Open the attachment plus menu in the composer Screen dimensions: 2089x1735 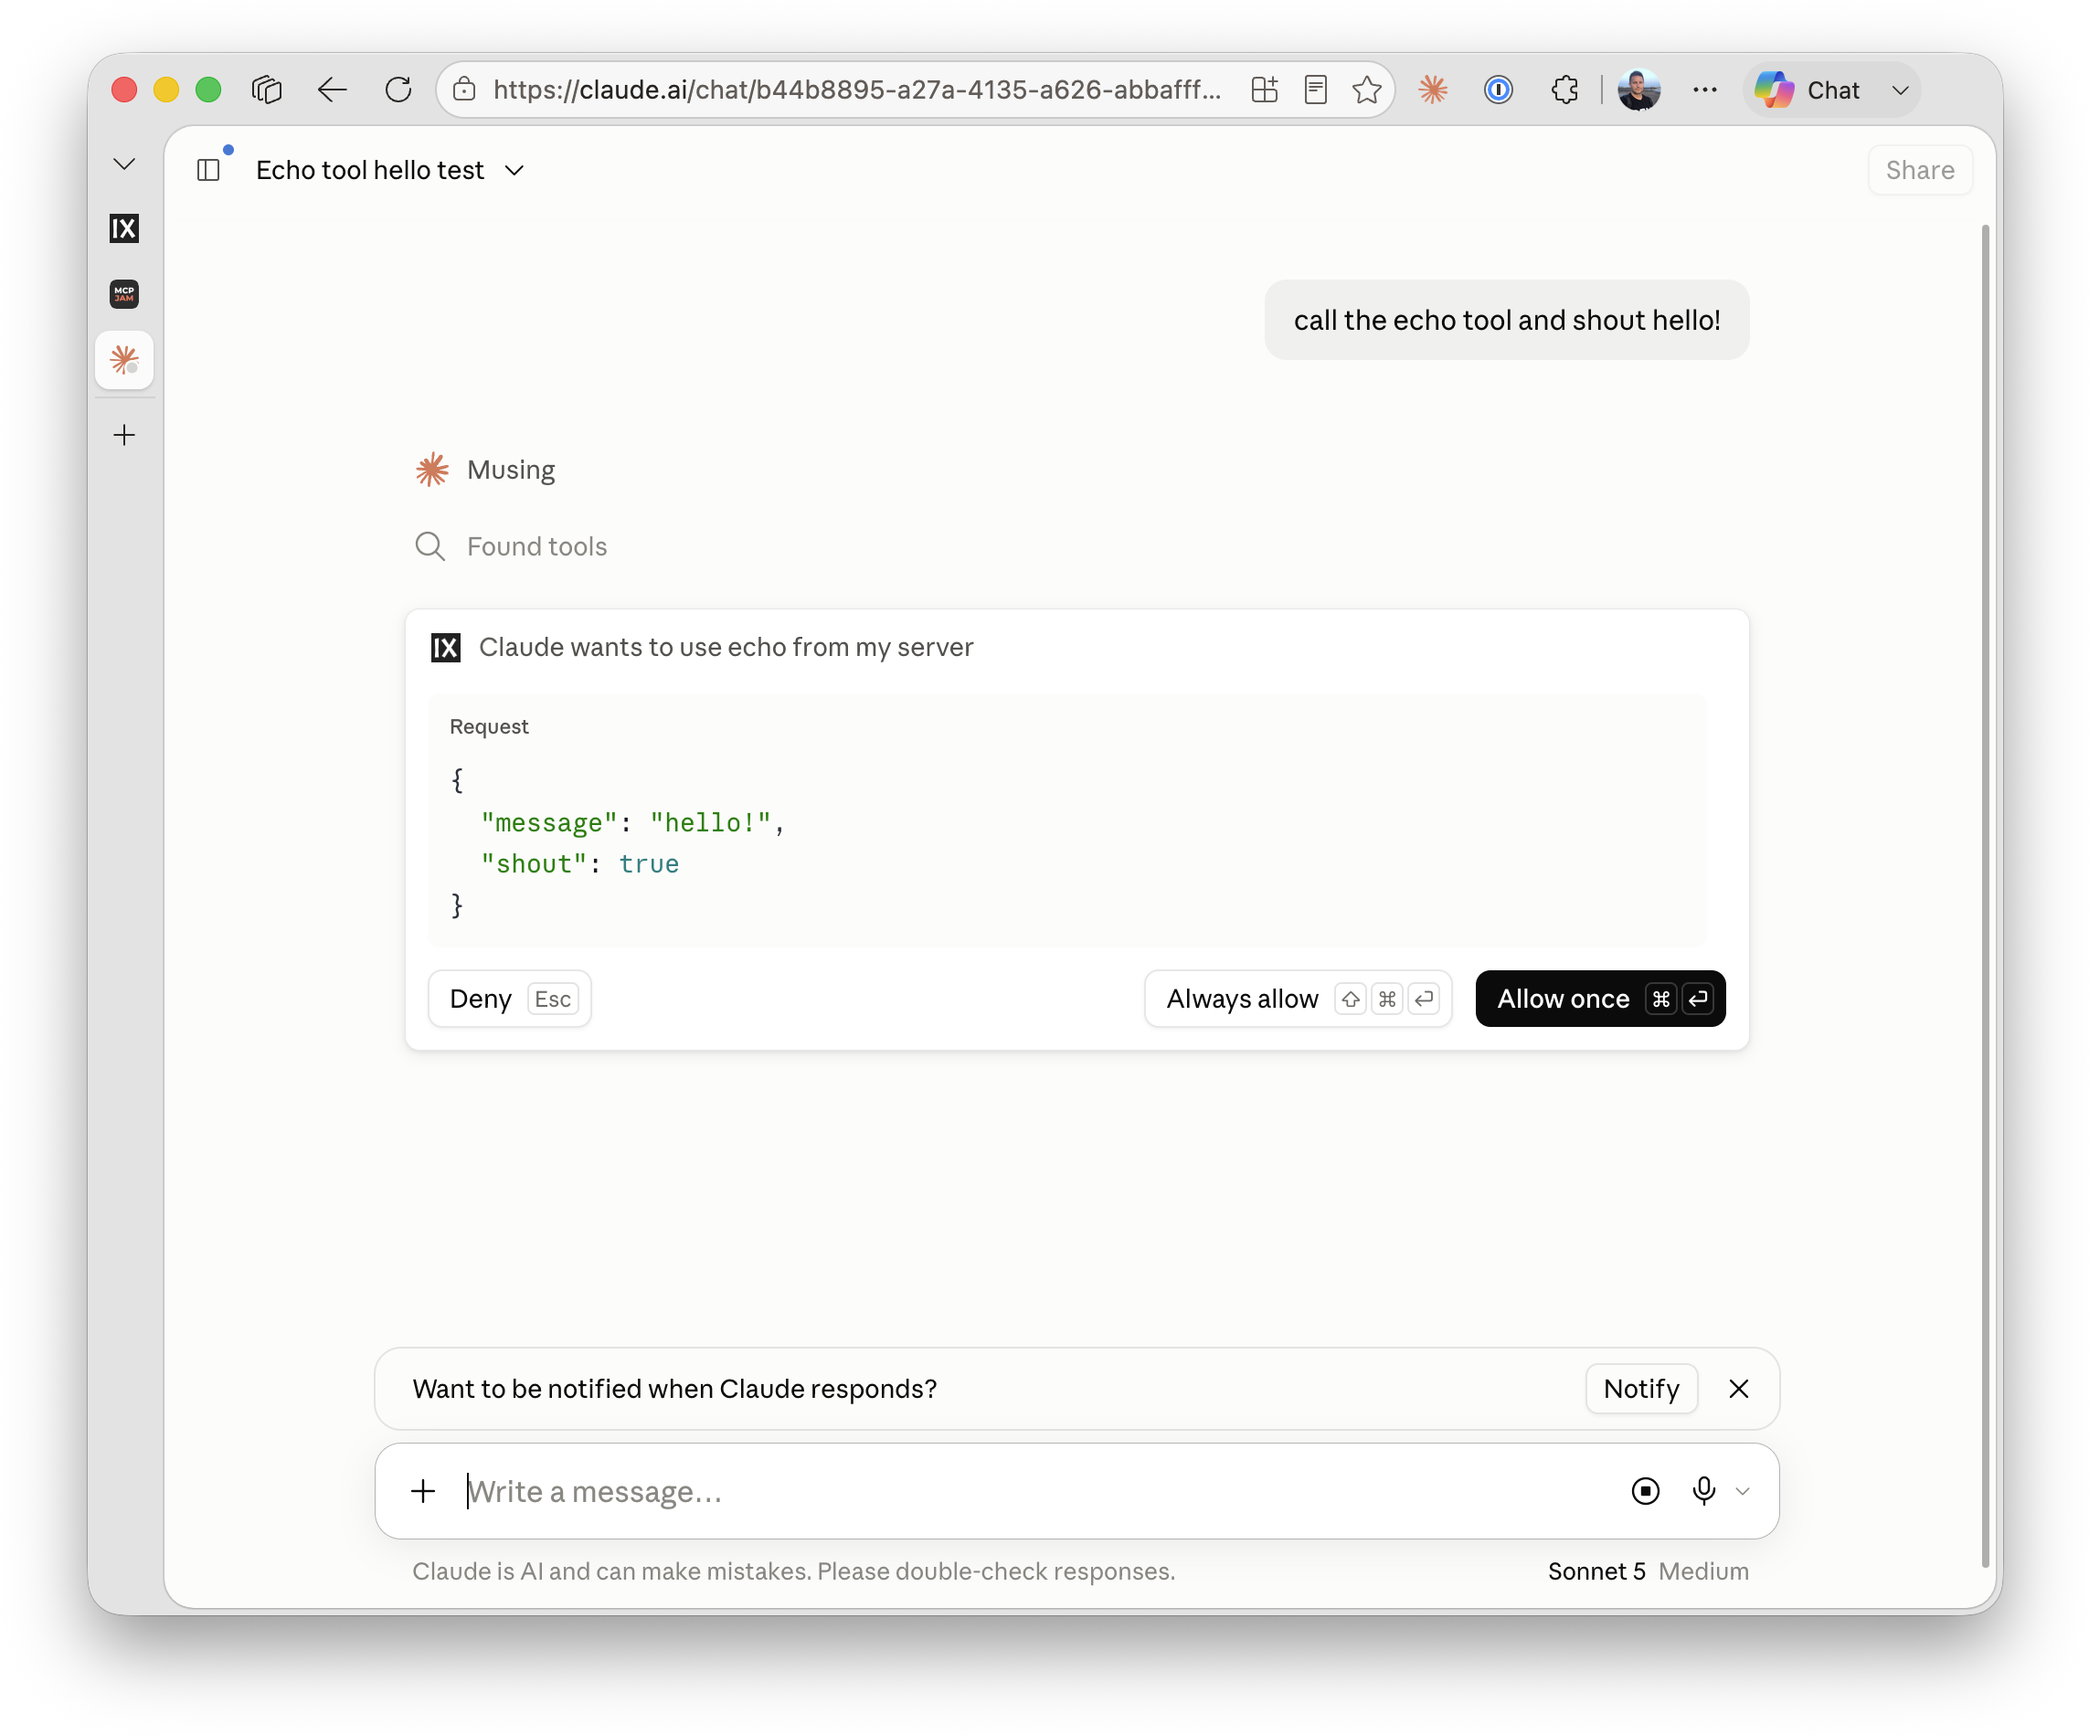pos(423,1490)
